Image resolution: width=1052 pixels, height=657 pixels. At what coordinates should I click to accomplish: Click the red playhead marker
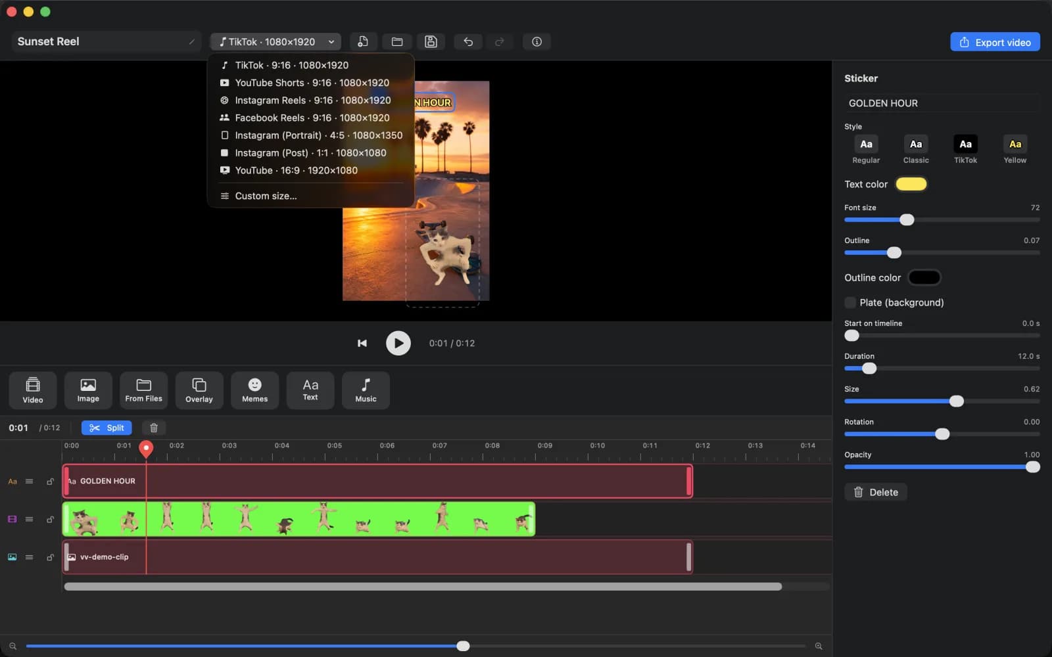coord(146,449)
